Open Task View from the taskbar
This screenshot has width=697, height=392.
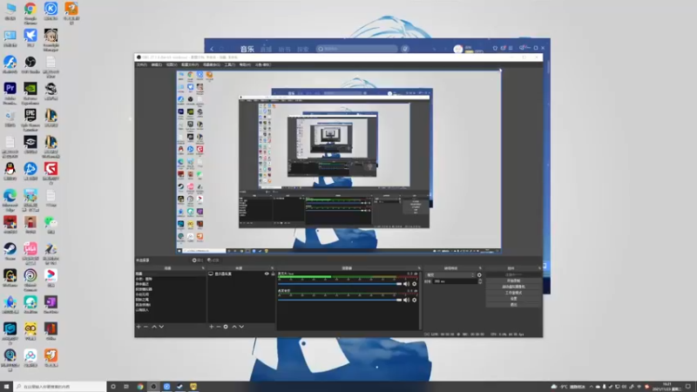click(x=126, y=387)
